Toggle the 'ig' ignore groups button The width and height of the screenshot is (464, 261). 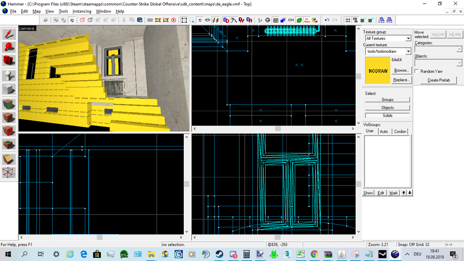click(72, 20)
